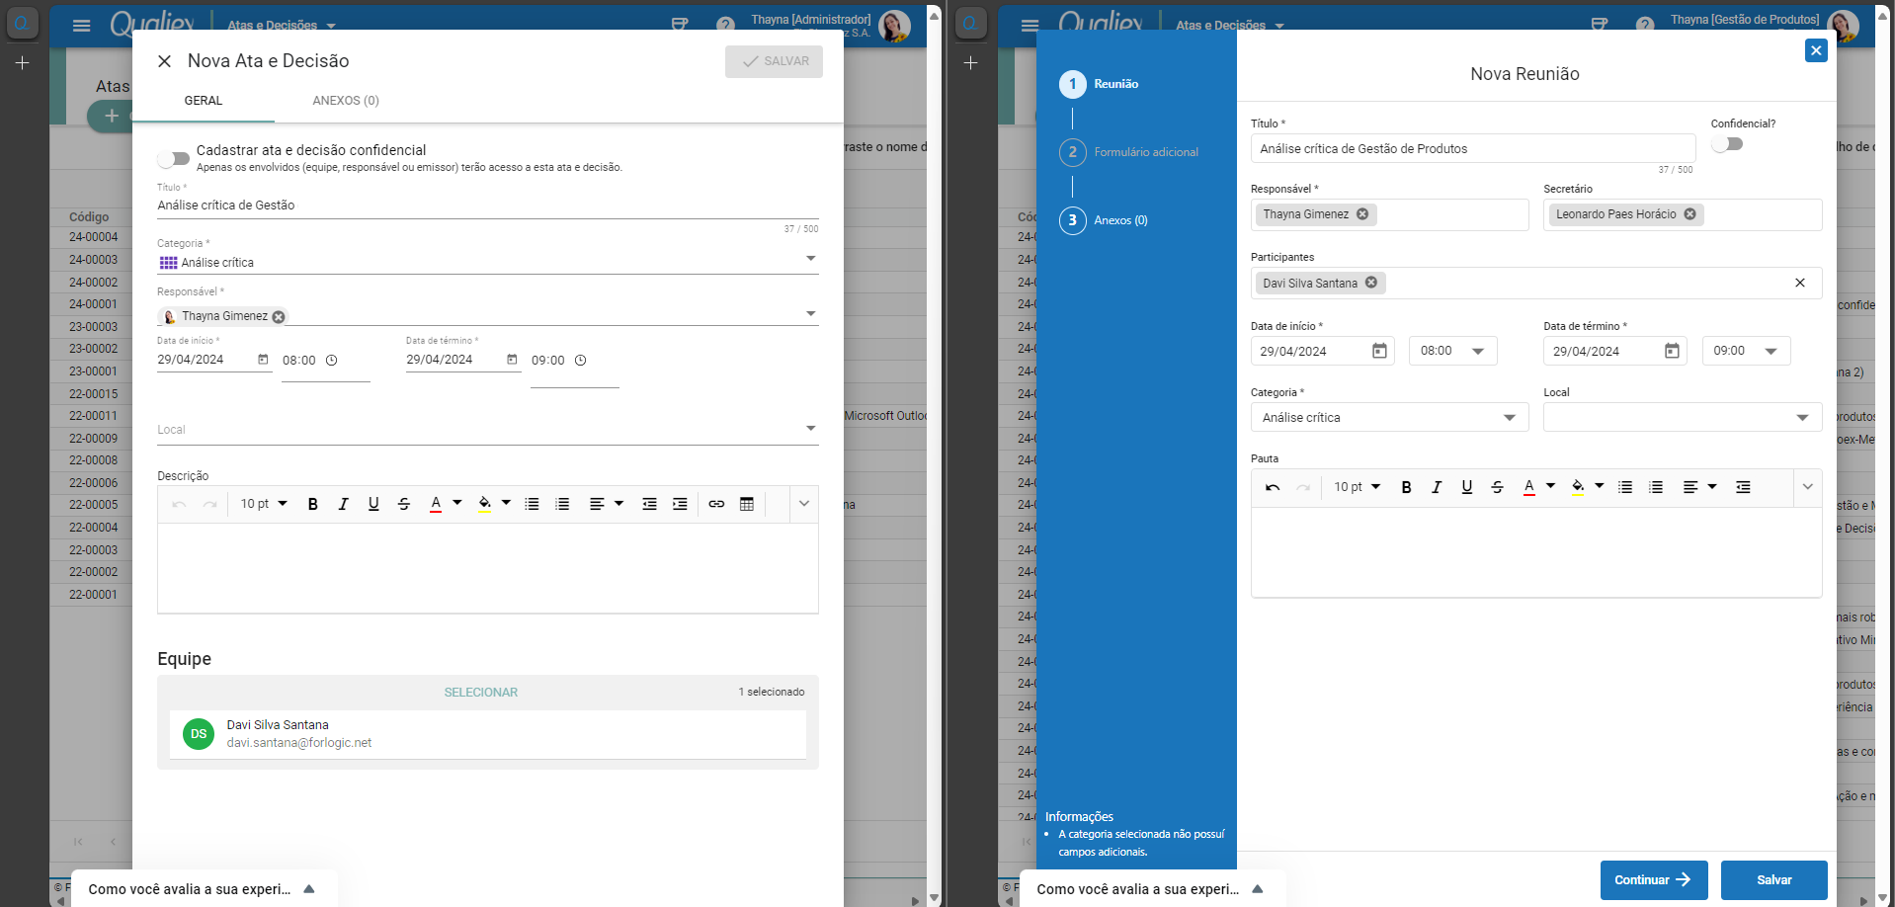Open end time clock picker in left dialog

pos(581,361)
